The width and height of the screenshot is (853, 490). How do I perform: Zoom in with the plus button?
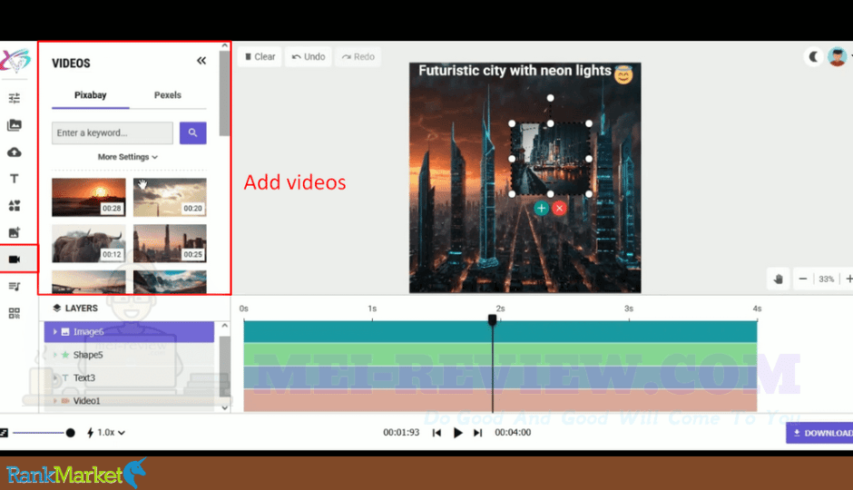[848, 279]
